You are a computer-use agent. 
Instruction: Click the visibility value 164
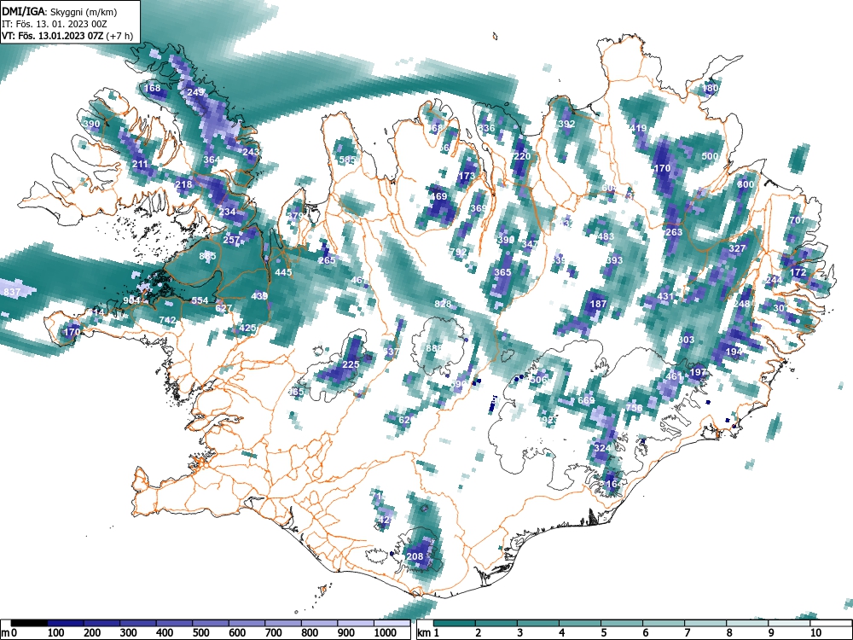point(614,484)
